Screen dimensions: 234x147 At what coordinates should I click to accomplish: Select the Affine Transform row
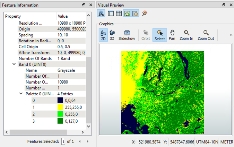[x=52, y=53]
